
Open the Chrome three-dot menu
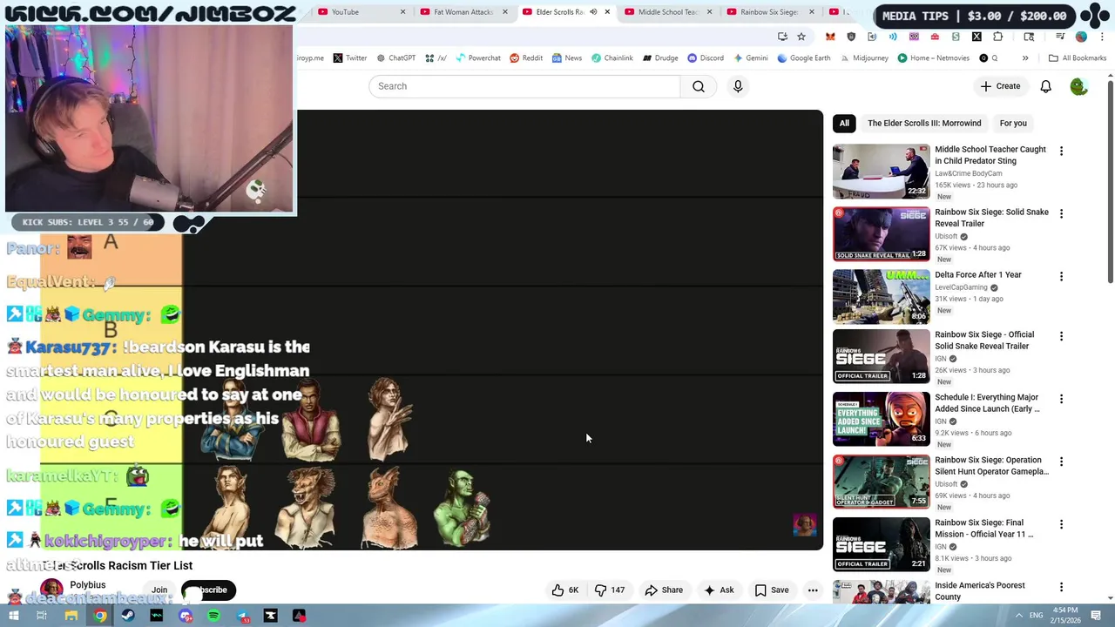coord(1102,37)
